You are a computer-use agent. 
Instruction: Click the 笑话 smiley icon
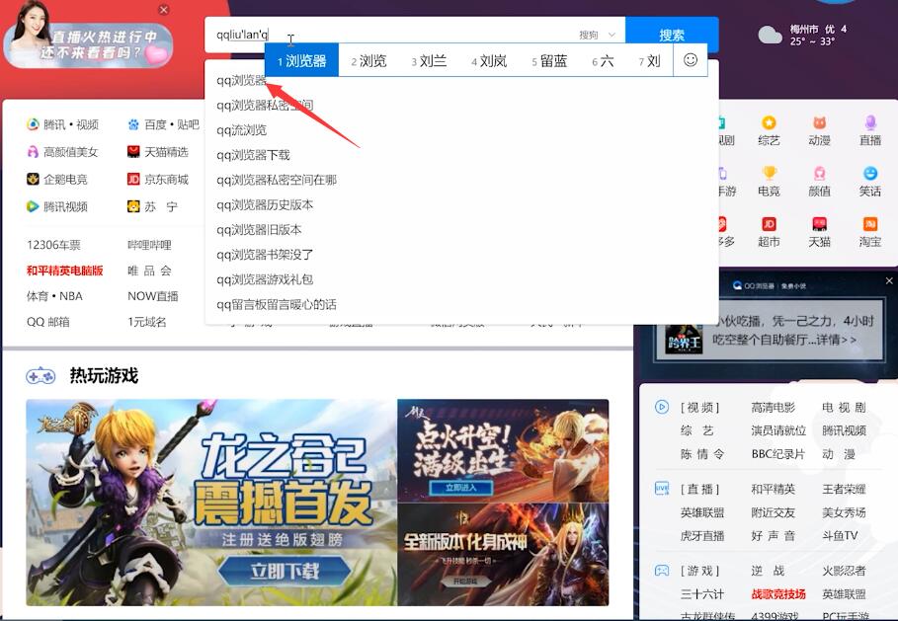870,173
